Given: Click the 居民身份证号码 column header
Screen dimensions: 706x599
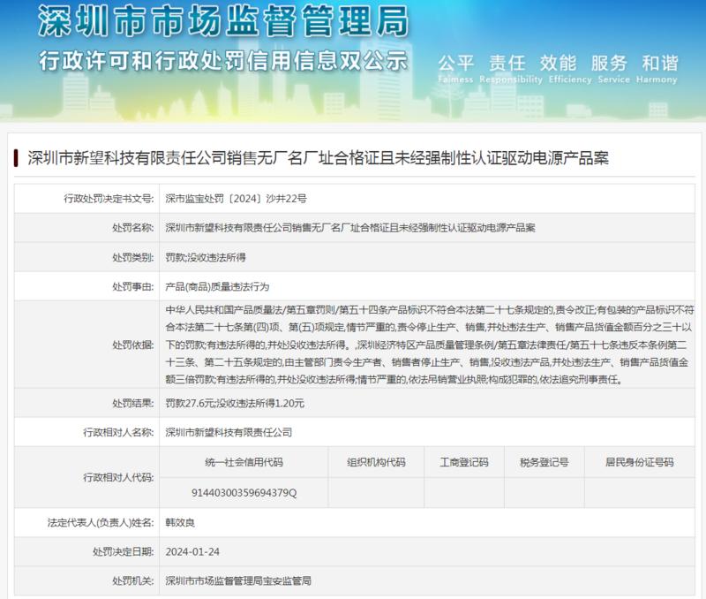Looking at the screenshot, I should (x=639, y=462).
